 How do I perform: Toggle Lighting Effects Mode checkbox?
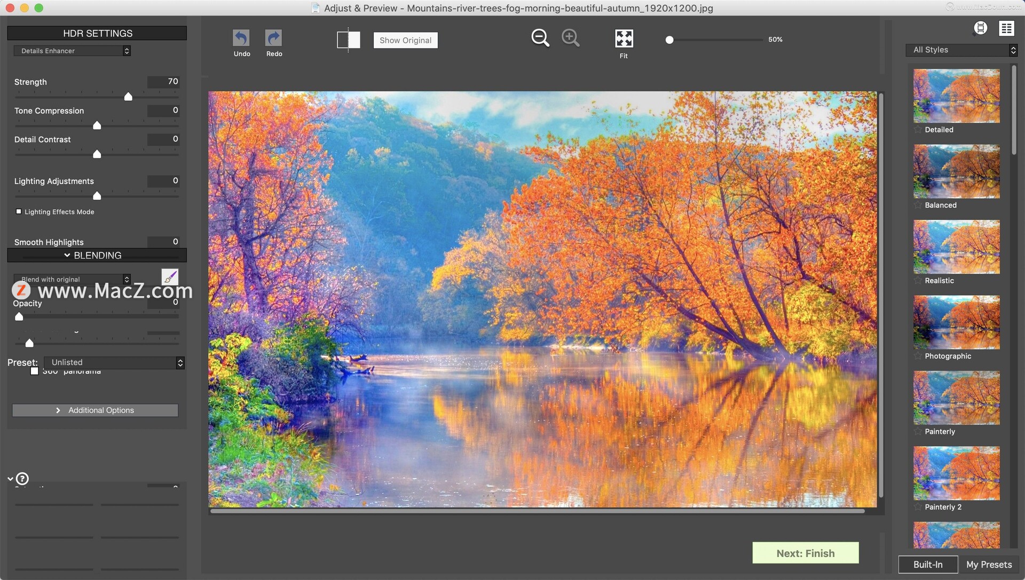[18, 210]
